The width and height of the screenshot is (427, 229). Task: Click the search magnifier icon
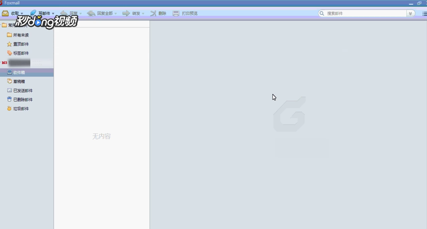(322, 13)
